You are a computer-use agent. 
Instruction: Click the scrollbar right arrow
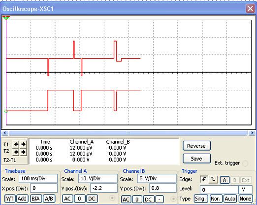tap(252, 133)
